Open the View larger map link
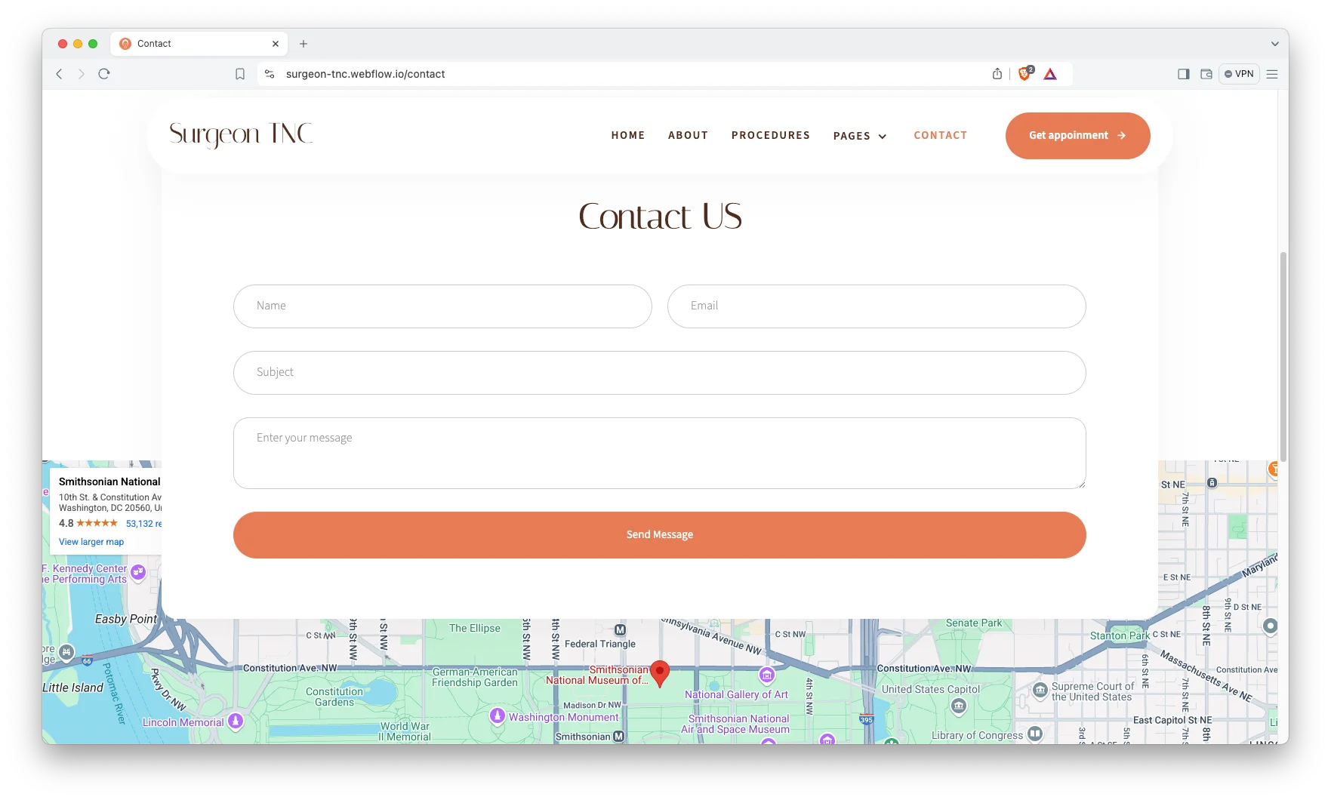The image size is (1331, 800). 91,542
